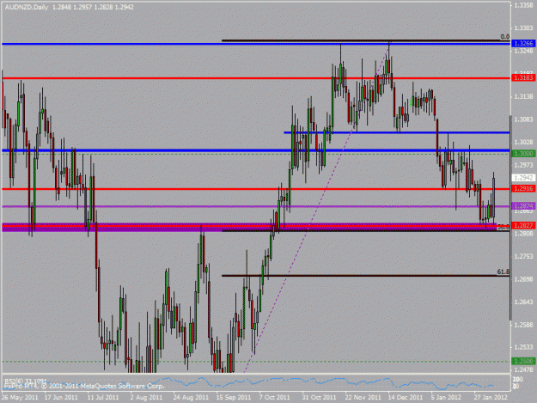Click the 24 Aug 2011 date label
The height and width of the screenshot is (403, 537).
tap(191, 398)
